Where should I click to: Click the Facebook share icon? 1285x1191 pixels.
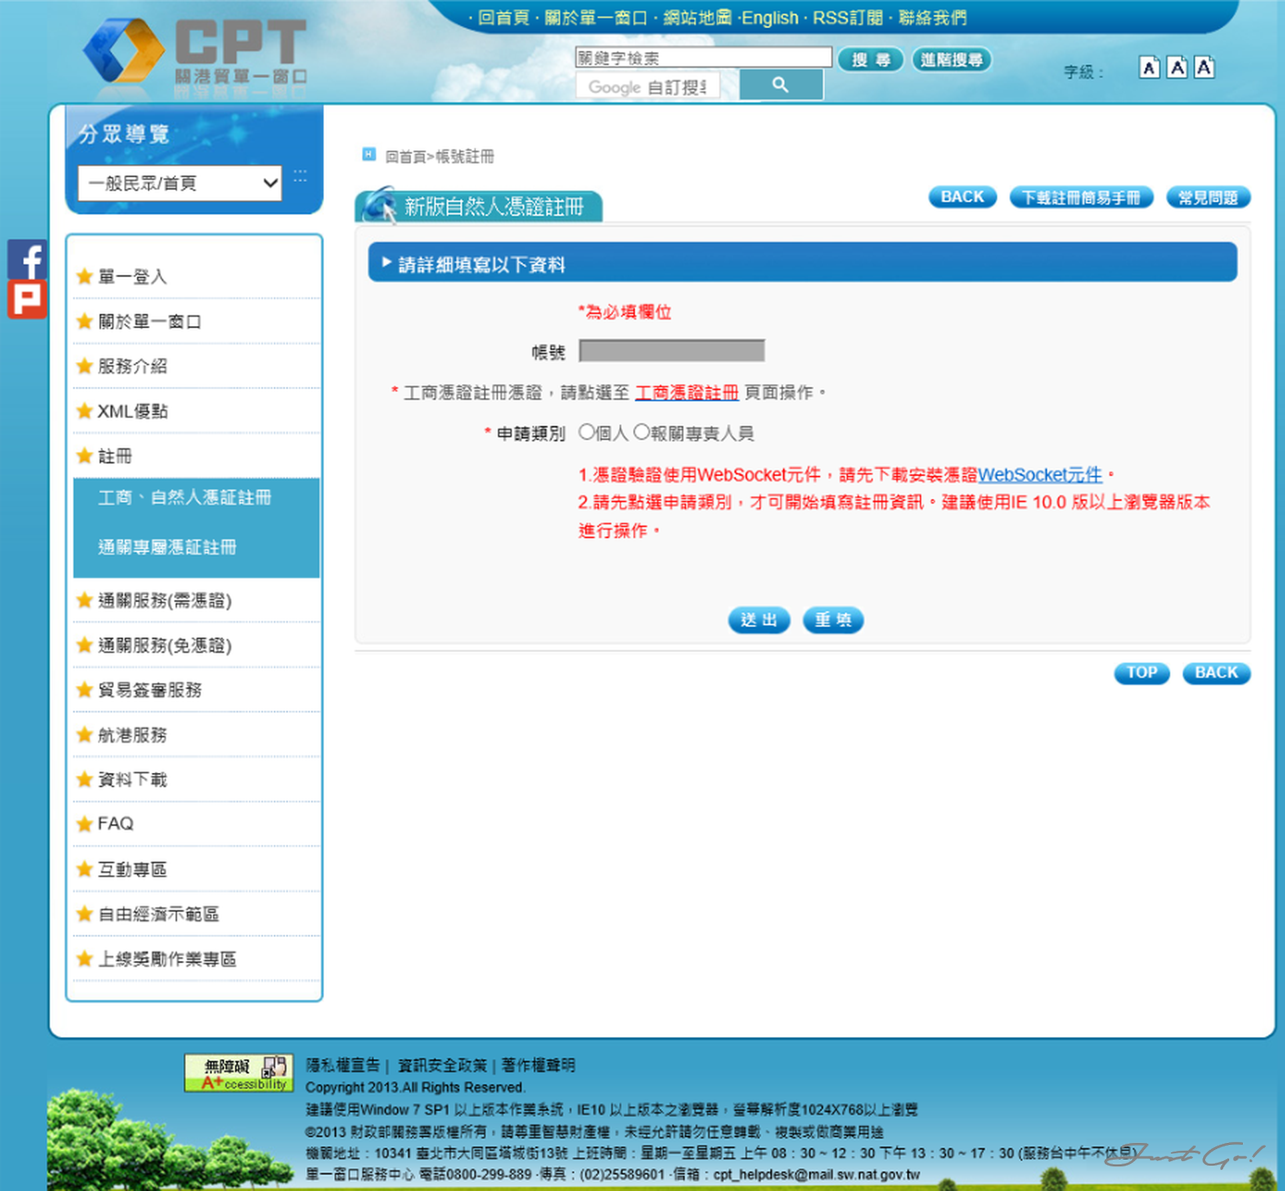[x=27, y=259]
